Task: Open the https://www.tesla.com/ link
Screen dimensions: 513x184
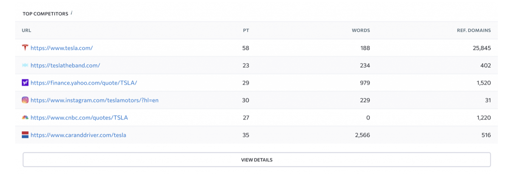Action: (62, 48)
